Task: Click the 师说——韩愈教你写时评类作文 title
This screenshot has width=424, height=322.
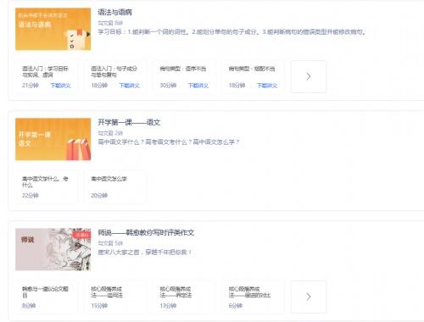Action: point(146,232)
